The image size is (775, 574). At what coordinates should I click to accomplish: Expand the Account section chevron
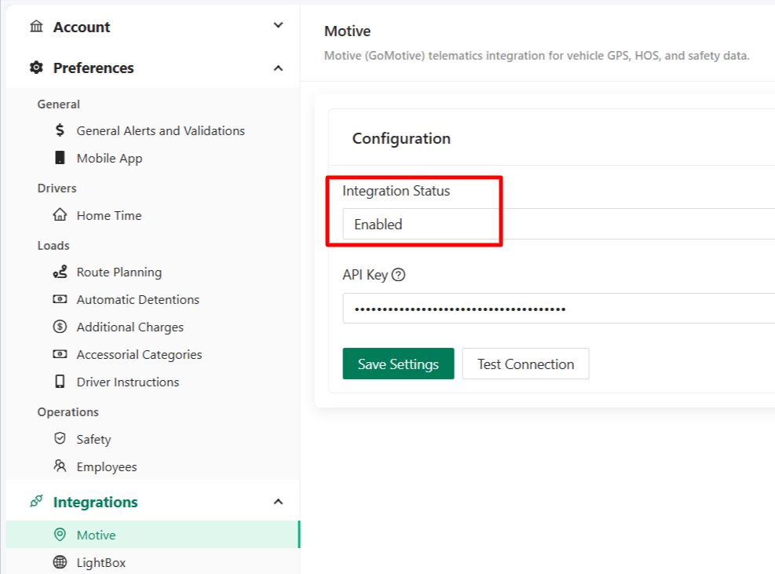[x=278, y=25]
